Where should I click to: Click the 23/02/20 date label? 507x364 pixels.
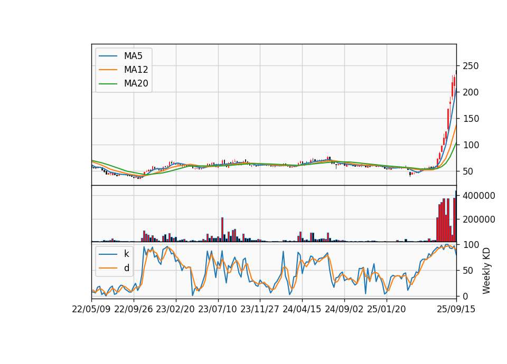click(x=175, y=310)
